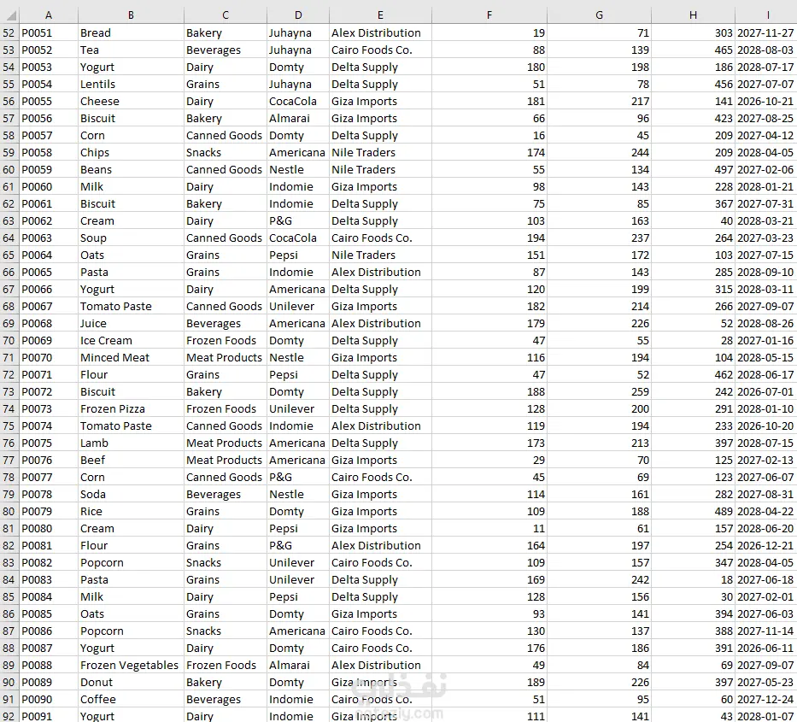Viewport: 797px width, 722px height.
Task: Click the Tea product cell
Action: point(132,50)
